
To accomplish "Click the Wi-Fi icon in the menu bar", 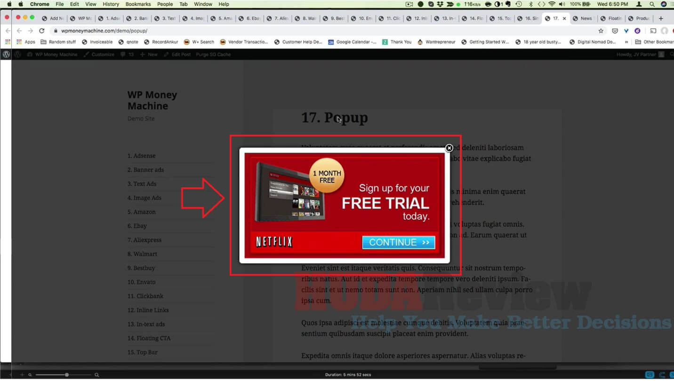I will coord(552,4).
